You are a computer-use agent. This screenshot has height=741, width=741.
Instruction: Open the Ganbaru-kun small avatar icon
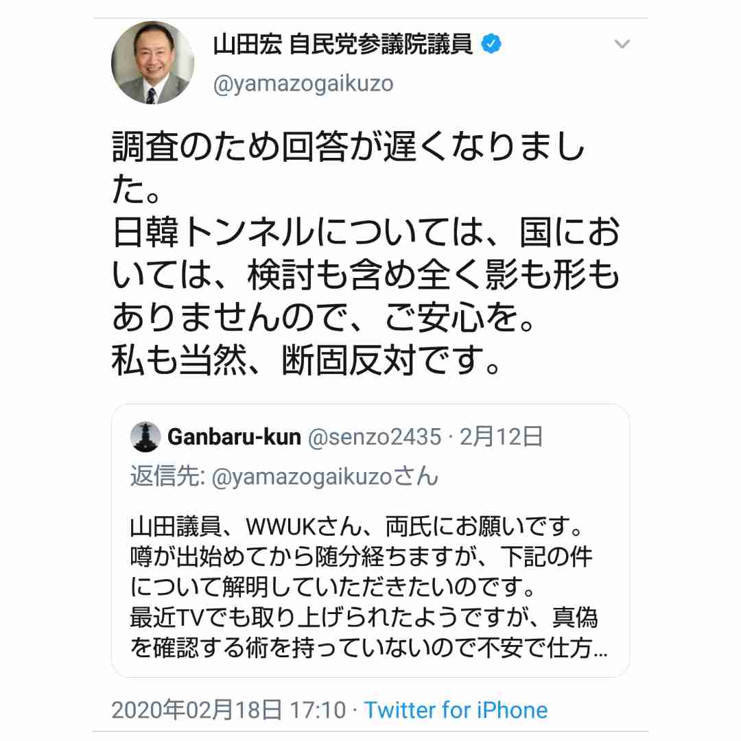tap(145, 436)
